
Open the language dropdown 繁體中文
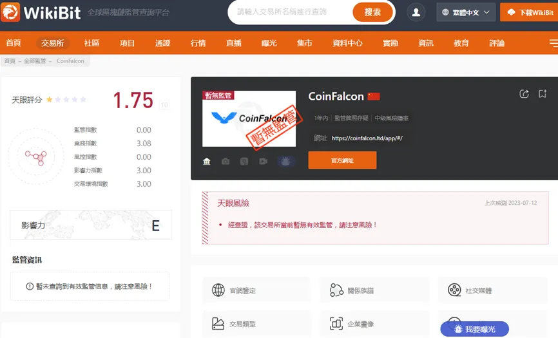tap(465, 12)
